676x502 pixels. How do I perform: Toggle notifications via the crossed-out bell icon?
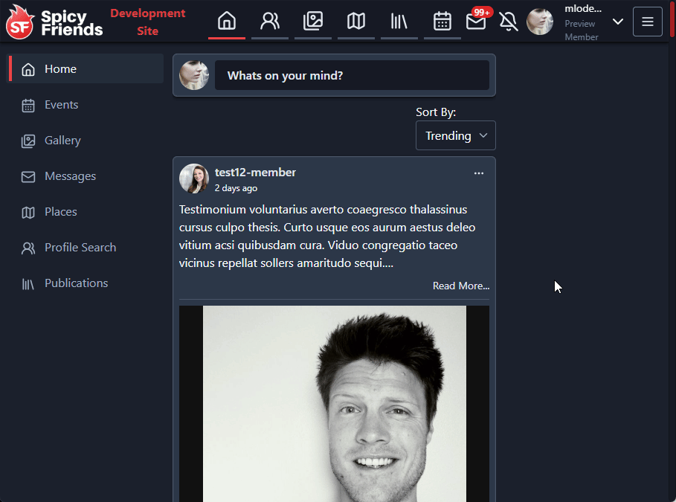coord(509,22)
